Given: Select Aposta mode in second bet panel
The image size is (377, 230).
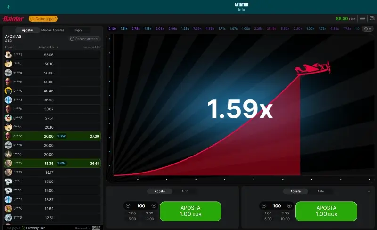Looking at the screenshot, I should pos(295,191).
